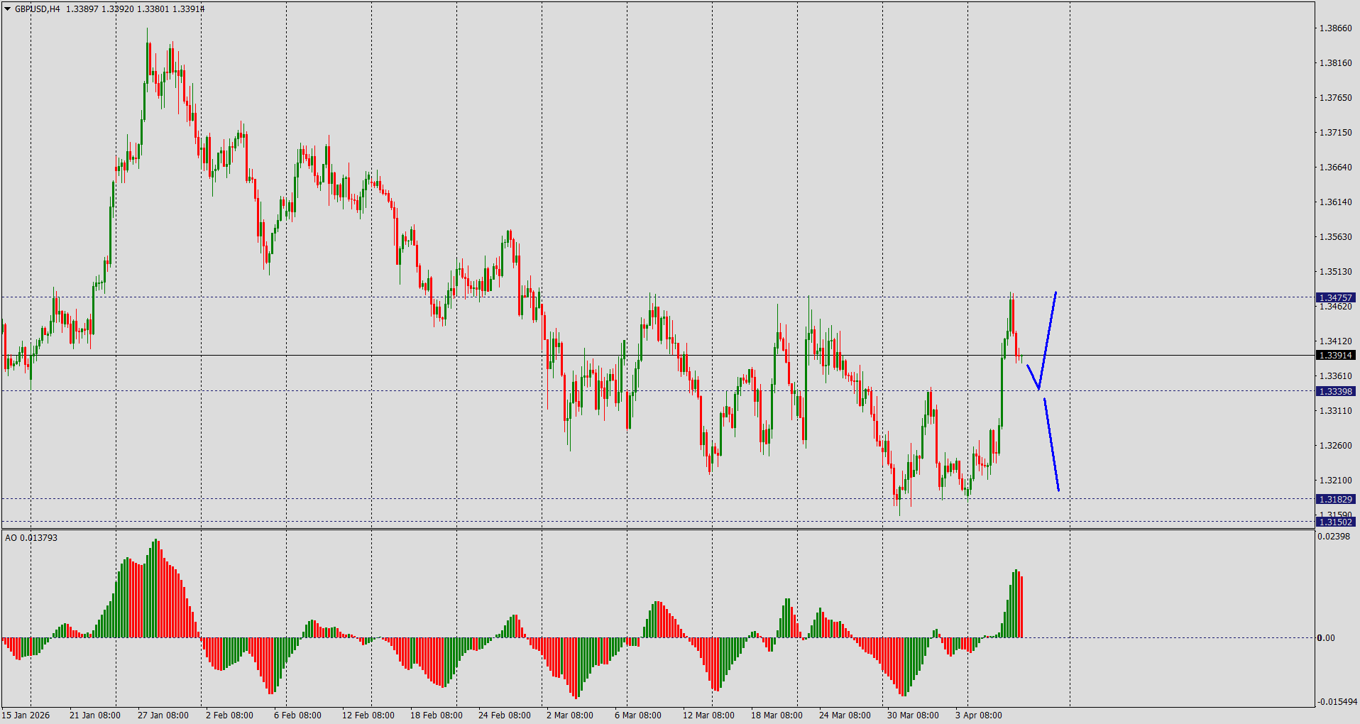Click the 0.02398 value on the AO scale
1360x724 pixels.
click(x=1333, y=537)
